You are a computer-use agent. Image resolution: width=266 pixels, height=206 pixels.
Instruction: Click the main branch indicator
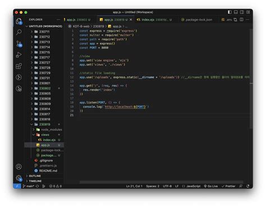(29, 186)
